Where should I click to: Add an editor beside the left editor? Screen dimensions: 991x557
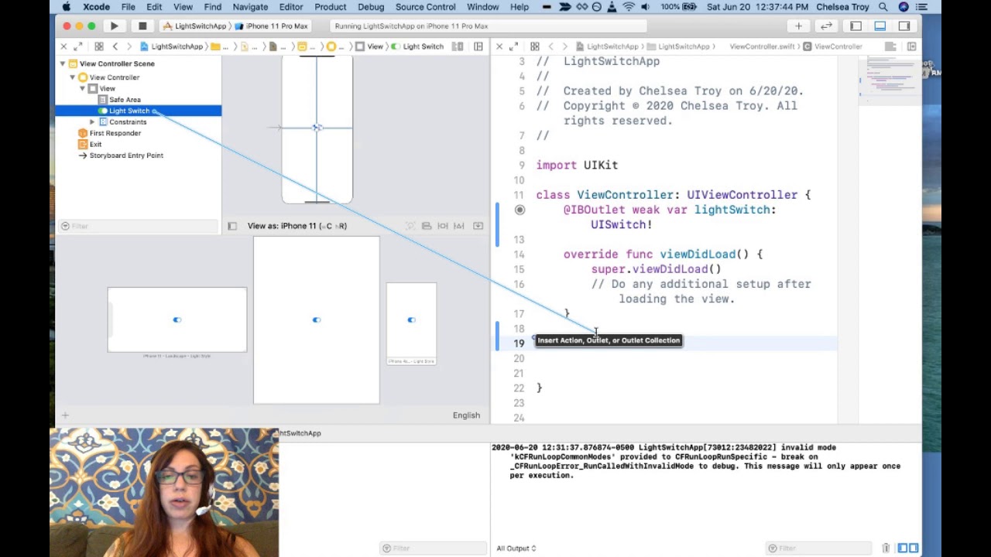click(478, 46)
